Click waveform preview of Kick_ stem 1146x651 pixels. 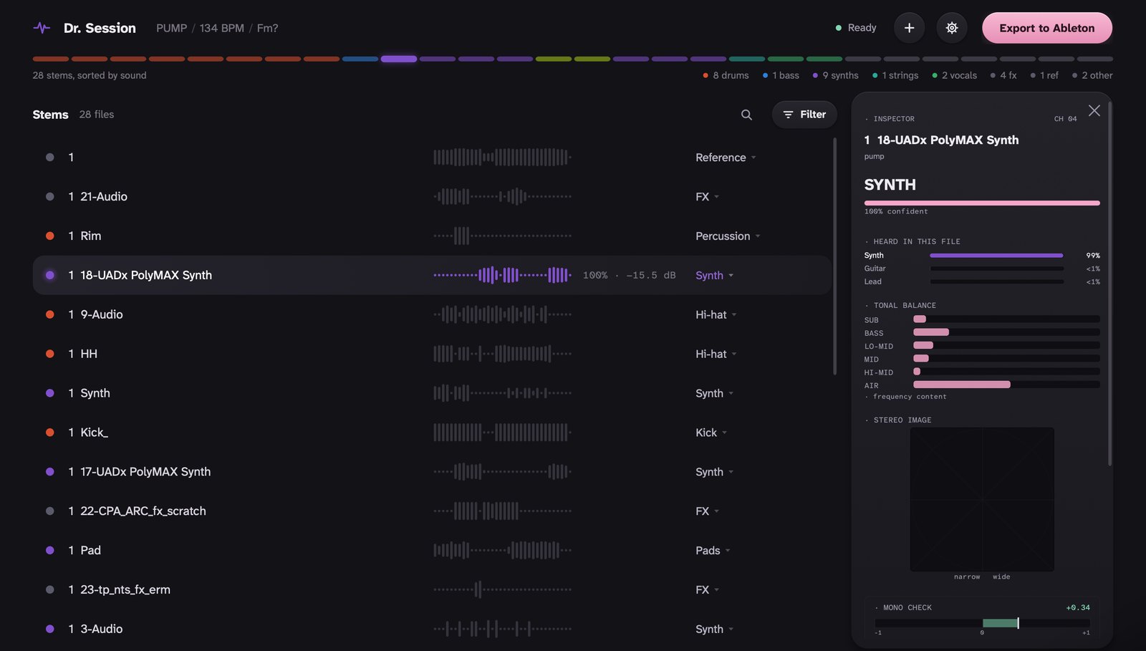[x=502, y=433]
